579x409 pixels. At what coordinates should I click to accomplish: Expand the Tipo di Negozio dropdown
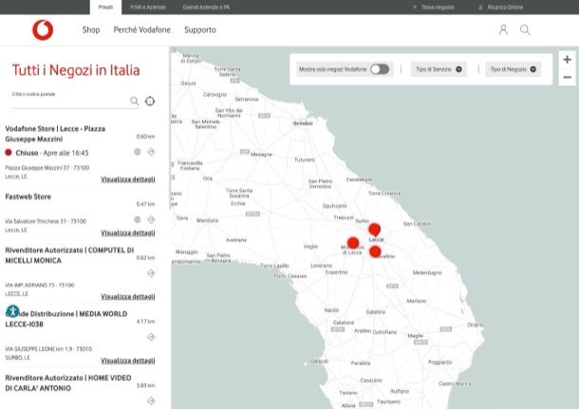tap(513, 69)
